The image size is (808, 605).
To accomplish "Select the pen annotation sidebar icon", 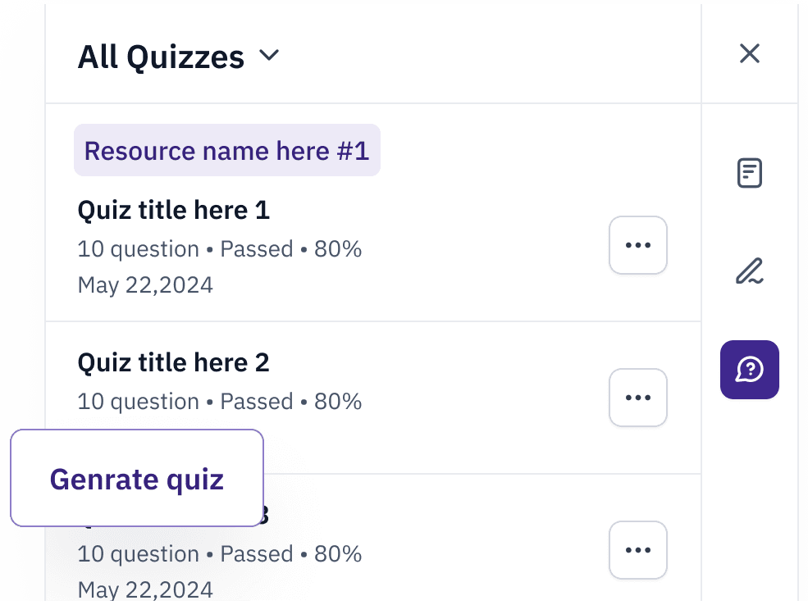I will pos(749,271).
